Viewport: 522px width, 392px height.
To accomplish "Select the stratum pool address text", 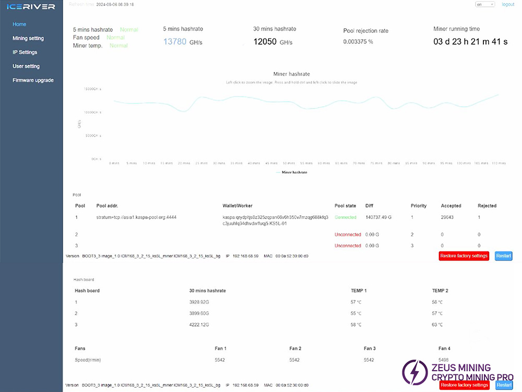I will (x=136, y=217).
